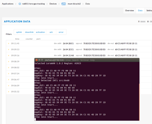Go to Devices breadcrumb
152x124 pixels.
click(x=53, y=4)
